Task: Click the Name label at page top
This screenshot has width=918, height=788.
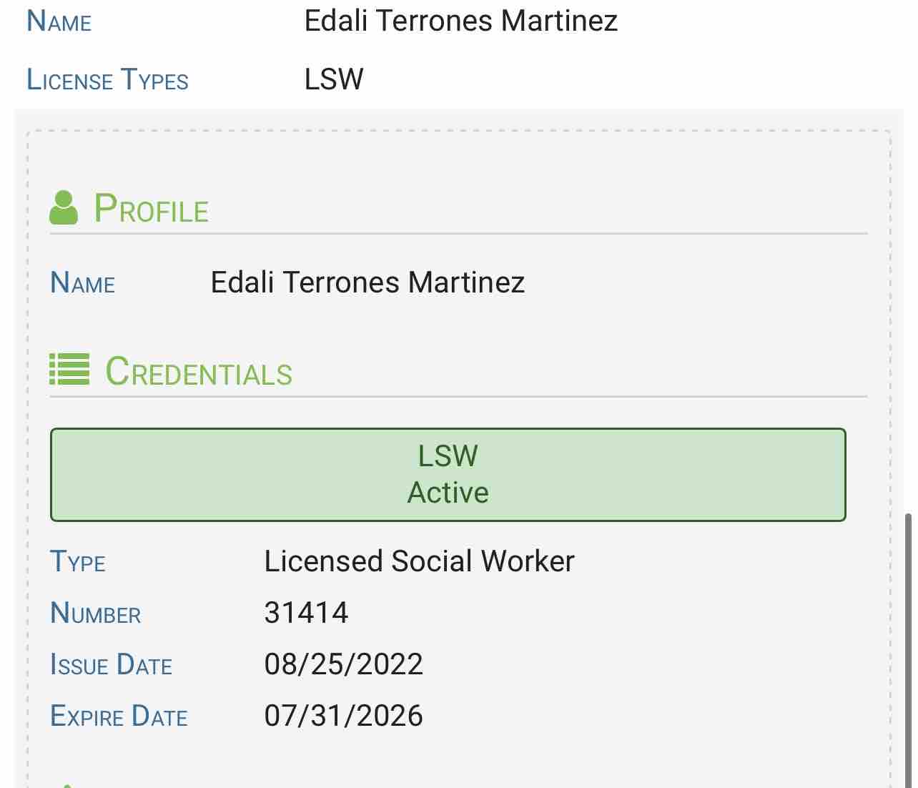Action: pyautogui.click(x=59, y=21)
